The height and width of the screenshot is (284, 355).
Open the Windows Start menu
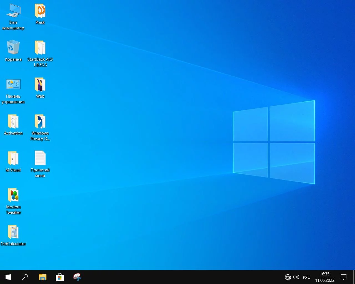8,277
